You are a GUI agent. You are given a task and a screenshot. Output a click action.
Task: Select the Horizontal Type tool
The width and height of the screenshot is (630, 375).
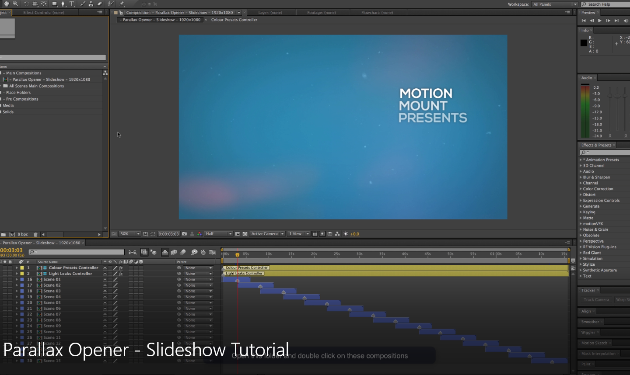click(72, 4)
